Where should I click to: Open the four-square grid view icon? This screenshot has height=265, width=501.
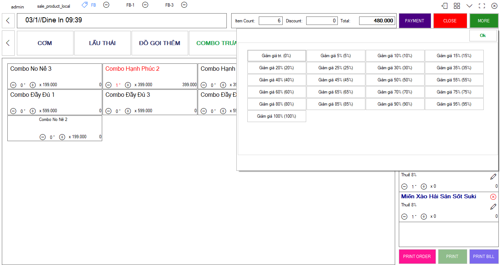(x=457, y=6)
